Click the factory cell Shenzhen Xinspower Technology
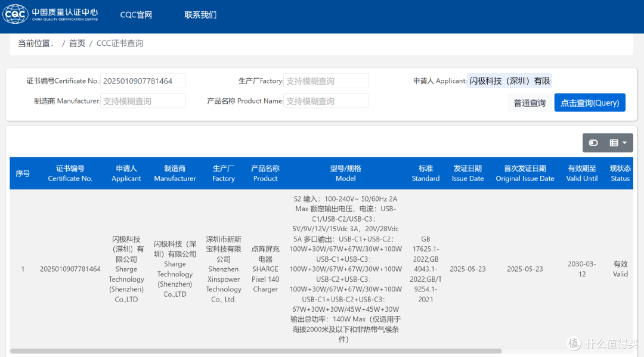The width and height of the screenshot is (644, 357). (x=224, y=269)
